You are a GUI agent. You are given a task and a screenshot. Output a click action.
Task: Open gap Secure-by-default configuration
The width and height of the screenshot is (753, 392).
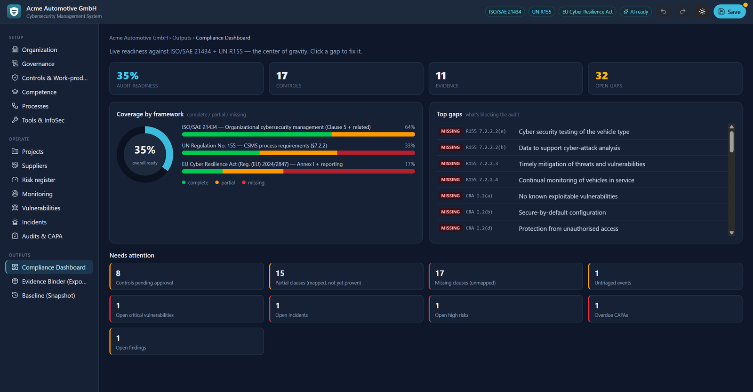pos(582,212)
